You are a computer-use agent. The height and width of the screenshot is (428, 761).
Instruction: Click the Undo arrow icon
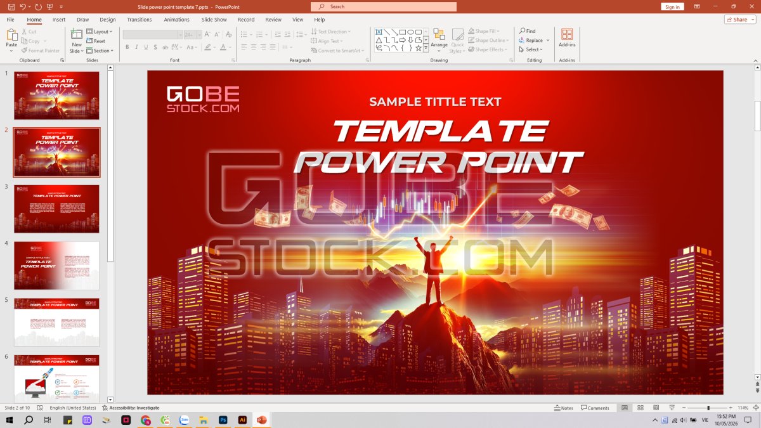(23, 6)
